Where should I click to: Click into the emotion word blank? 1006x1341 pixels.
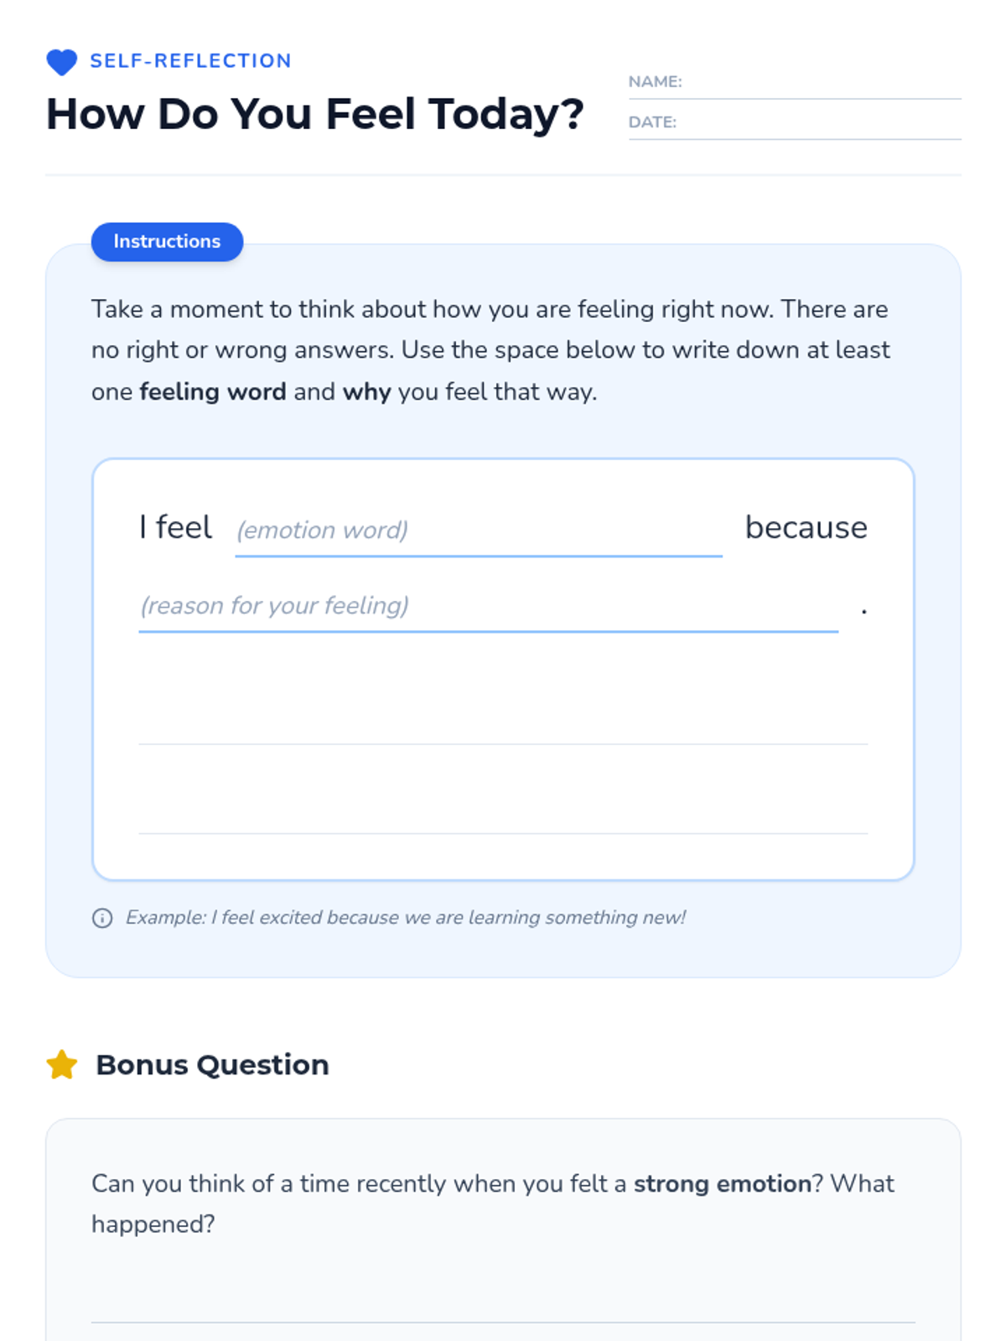478,531
